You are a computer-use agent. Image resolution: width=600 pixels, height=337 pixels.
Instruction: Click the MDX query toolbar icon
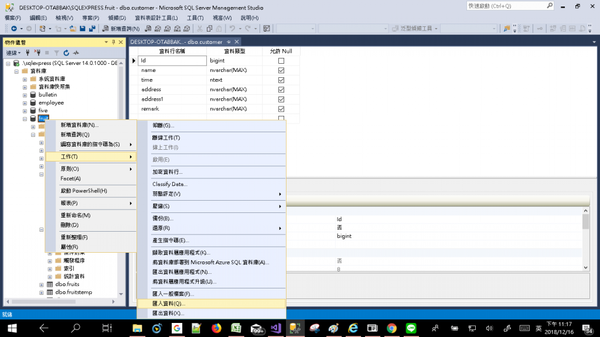tap(158, 29)
